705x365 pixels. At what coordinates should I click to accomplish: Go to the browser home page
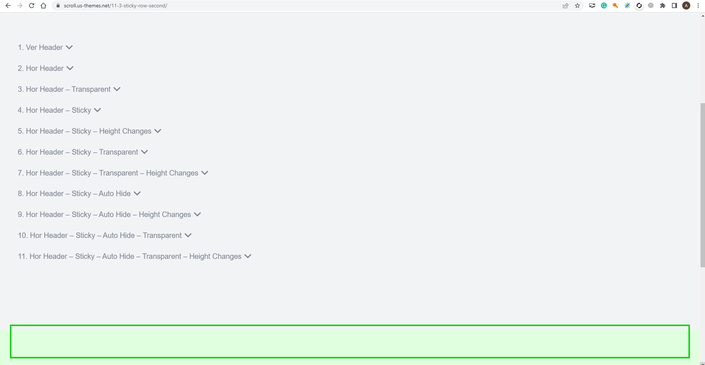point(43,6)
